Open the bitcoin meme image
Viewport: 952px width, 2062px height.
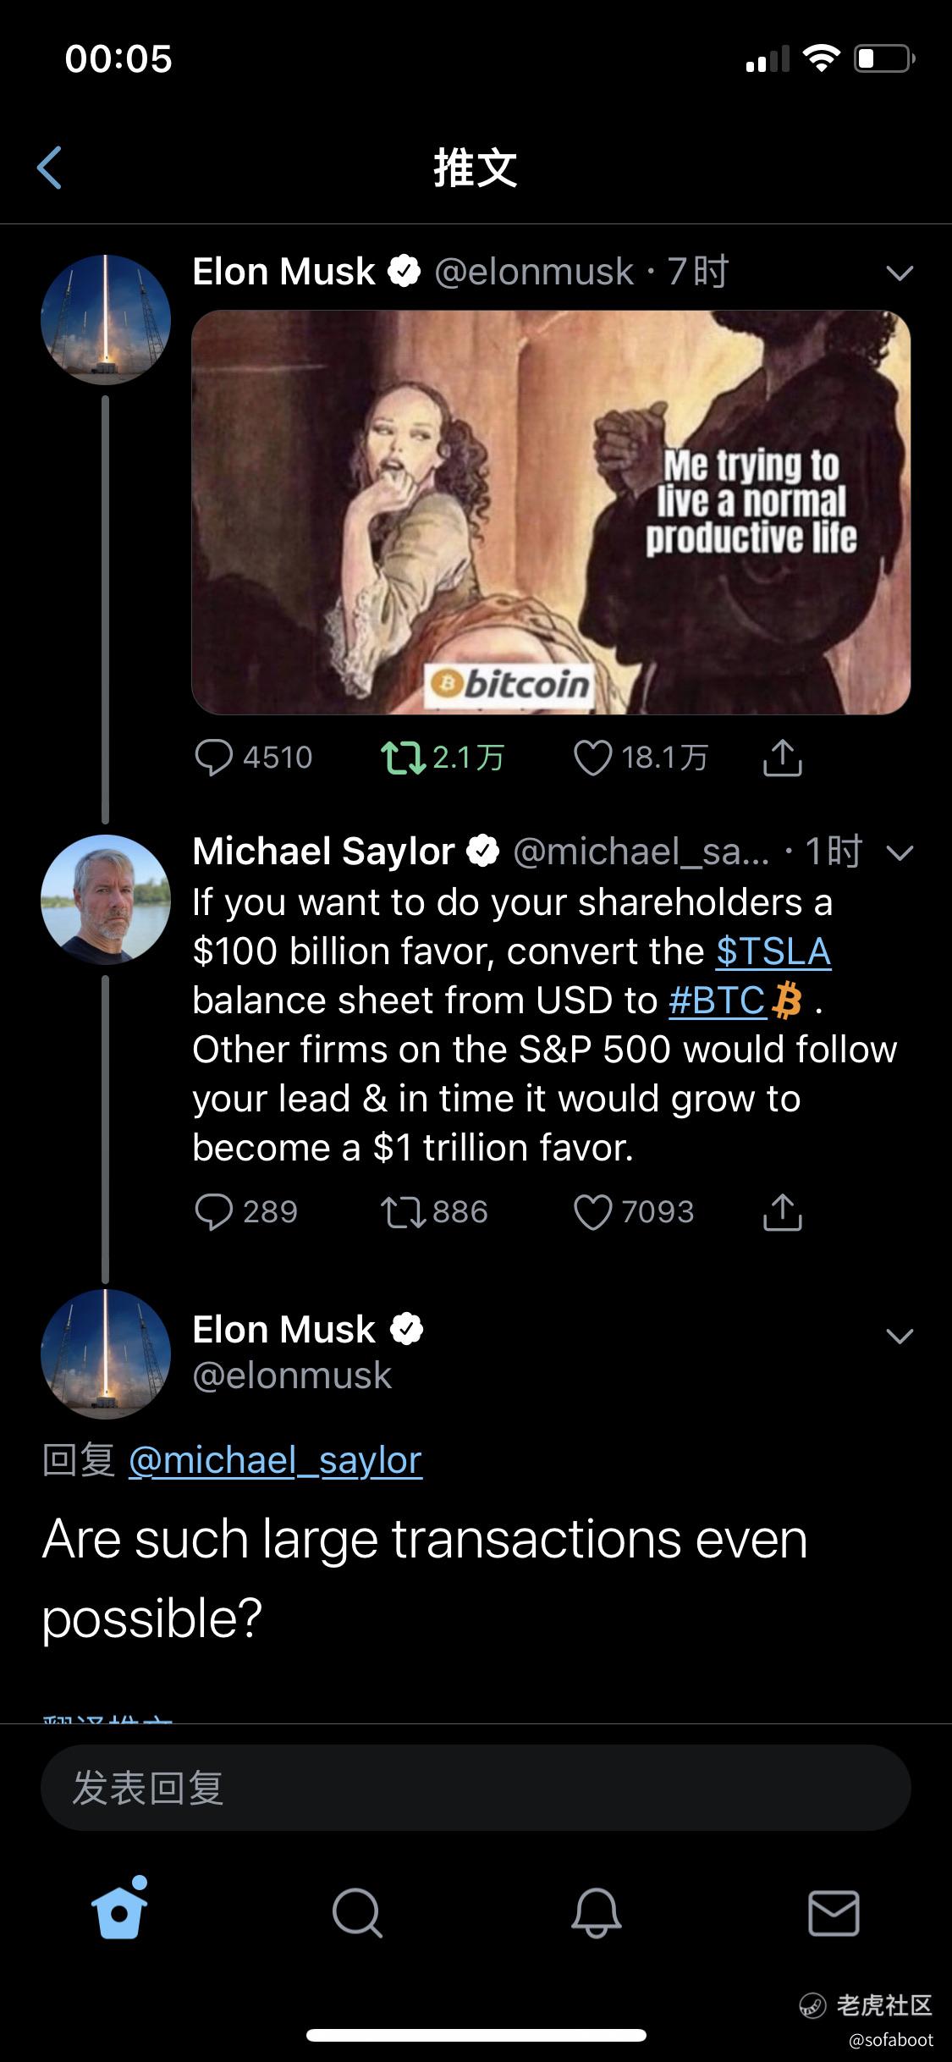coord(551,512)
